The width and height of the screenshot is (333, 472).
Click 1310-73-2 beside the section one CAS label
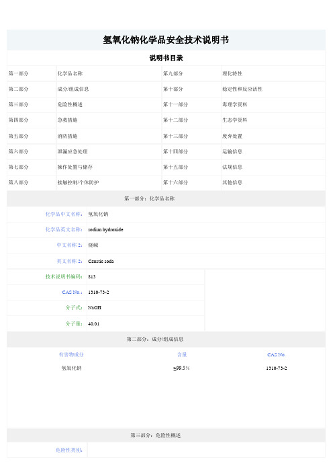(99, 292)
